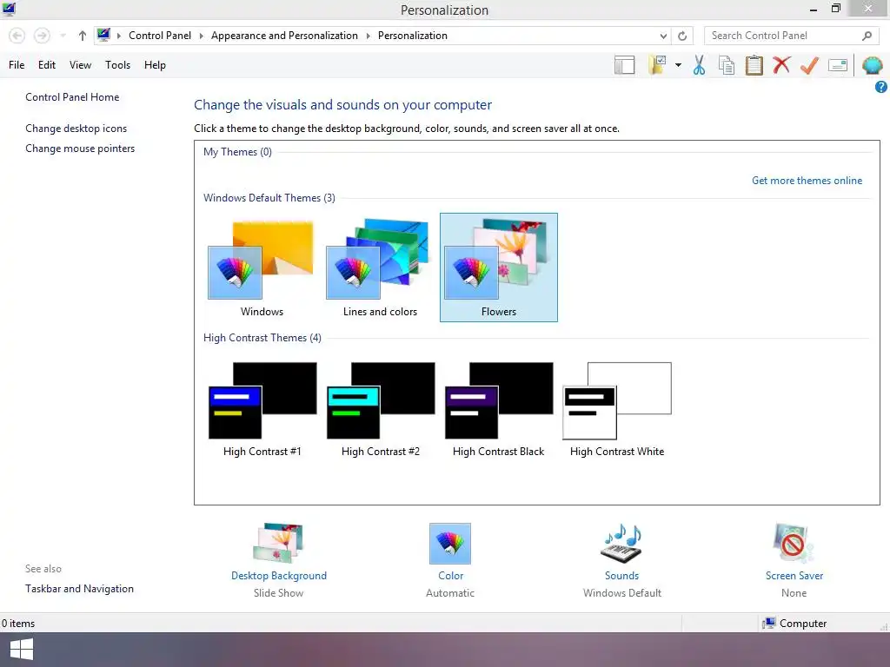This screenshot has width=890, height=667.
Task: Open the Tools menu
Action: click(x=117, y=65)
